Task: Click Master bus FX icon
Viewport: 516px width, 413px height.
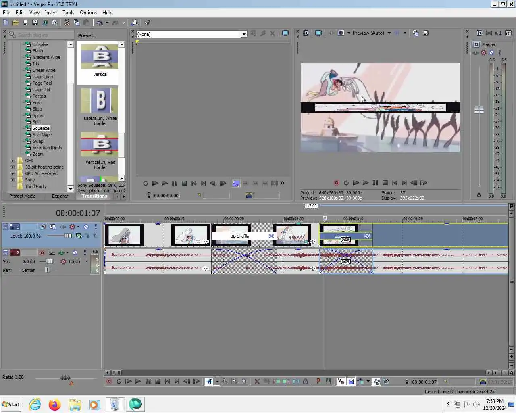Action: click(x=476, y=53)
